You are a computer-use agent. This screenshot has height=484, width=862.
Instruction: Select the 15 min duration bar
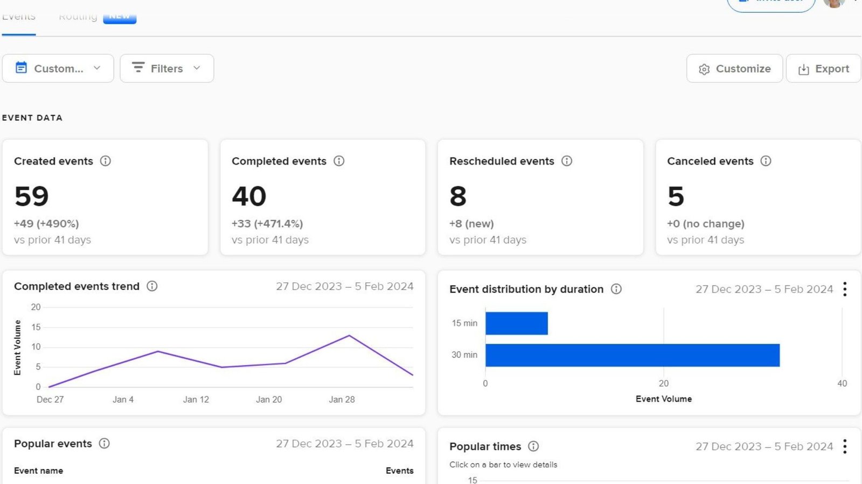pos(516,323)
